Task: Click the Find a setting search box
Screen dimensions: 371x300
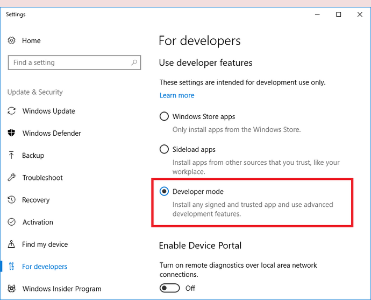Action: pyautogui.click(x=74, y=62)
